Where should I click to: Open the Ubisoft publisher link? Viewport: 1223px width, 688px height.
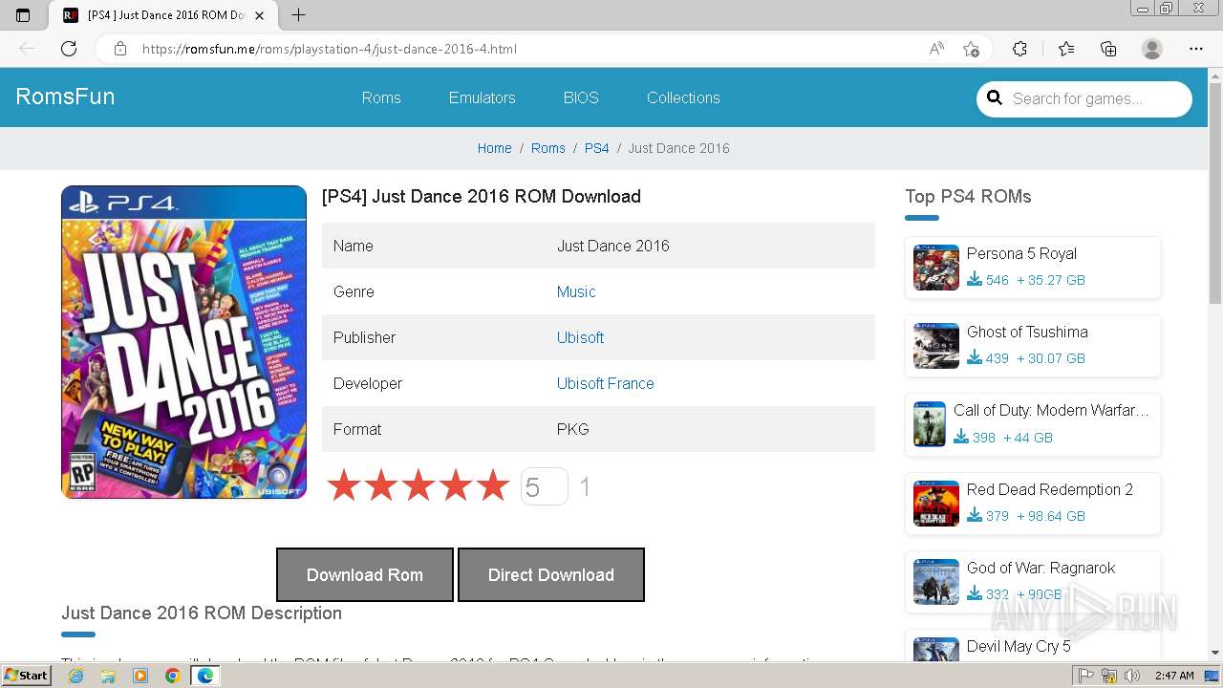[580, 337]
